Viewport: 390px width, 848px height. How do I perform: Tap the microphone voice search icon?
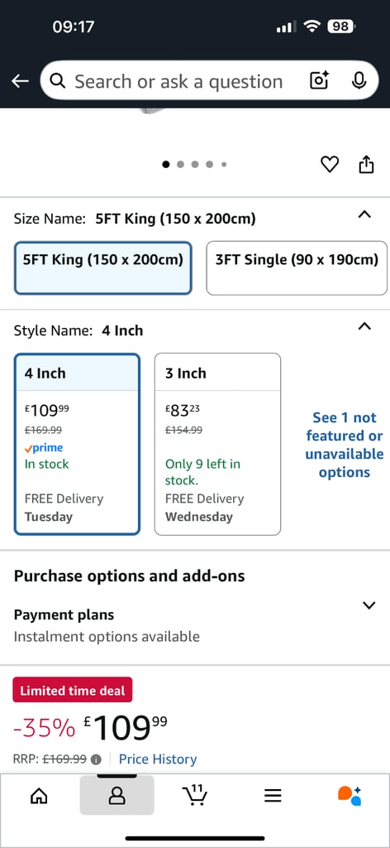coord(359,80)
